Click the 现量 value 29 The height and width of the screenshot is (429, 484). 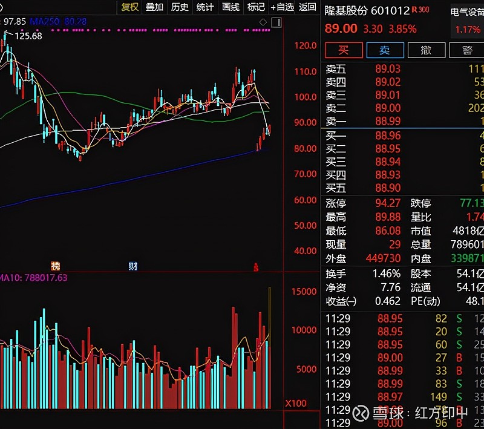click(x=395, y=244)
